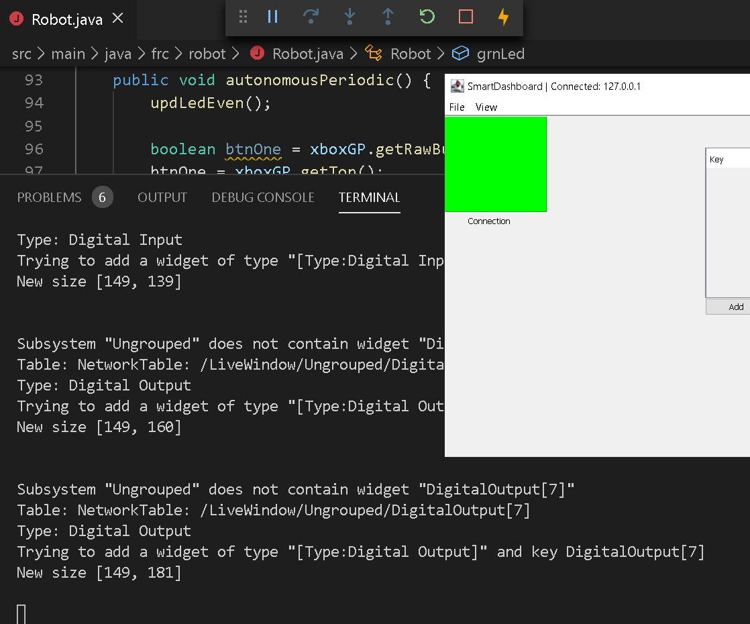The image size is (750, 624).
Task: Click the Step Out debug icon
Action: (388, 17)
